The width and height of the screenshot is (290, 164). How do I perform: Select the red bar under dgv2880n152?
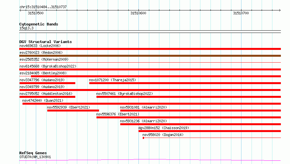coord(210,131)
